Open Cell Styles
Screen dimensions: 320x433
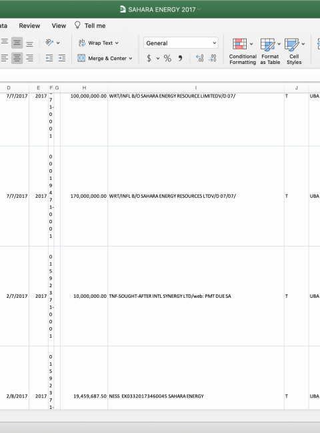click(x=294, y=51)
